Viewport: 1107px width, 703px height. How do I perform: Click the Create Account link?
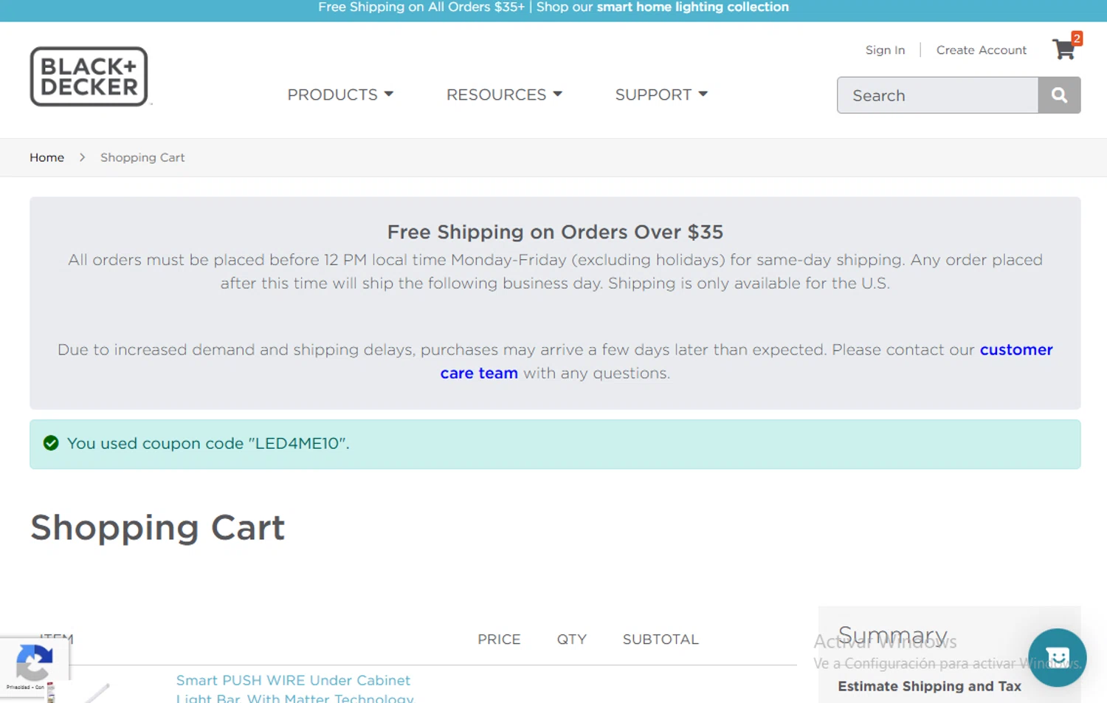(981, 50)
